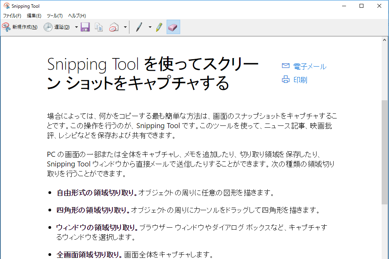Viewport: 389px width, 259px height.
Task: Click the scrollbar up arrow
Action: pos(384,40)
